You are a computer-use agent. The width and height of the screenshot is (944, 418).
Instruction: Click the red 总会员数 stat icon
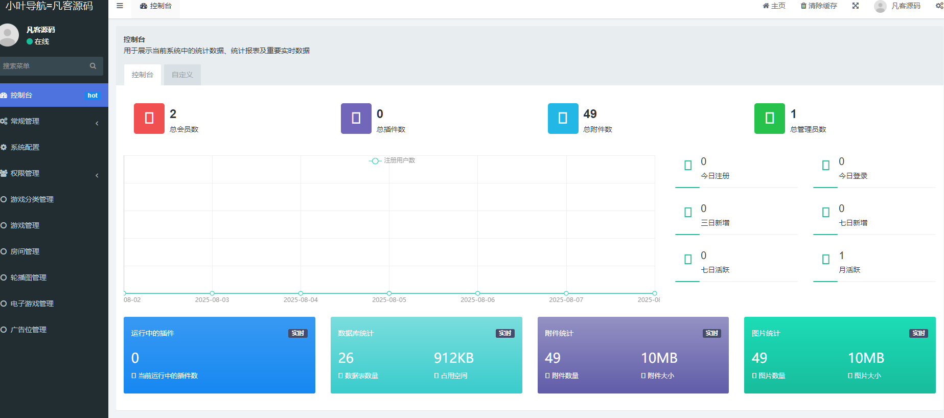(x=149, y=119)
